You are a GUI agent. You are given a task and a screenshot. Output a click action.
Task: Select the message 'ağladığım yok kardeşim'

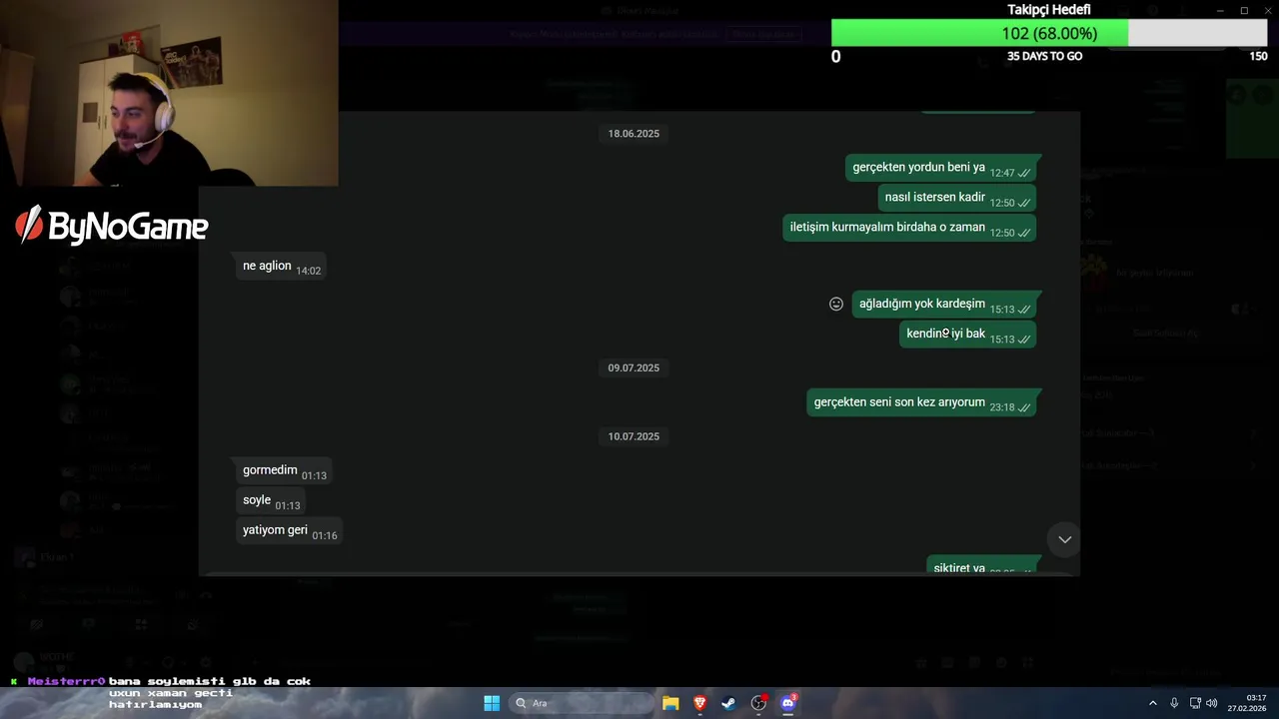coord(943,305)
